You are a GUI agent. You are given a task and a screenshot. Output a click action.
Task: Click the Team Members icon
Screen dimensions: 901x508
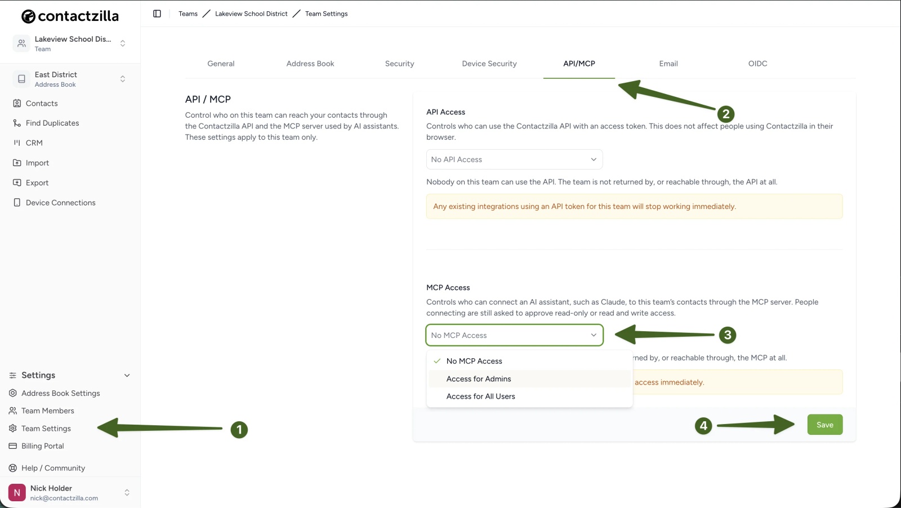13,411
